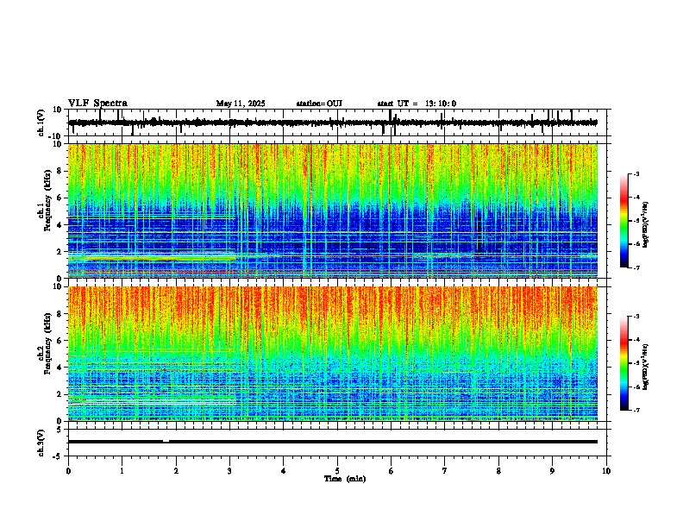
Task: Click time axis tick label "0"
Action: point(68,471)
